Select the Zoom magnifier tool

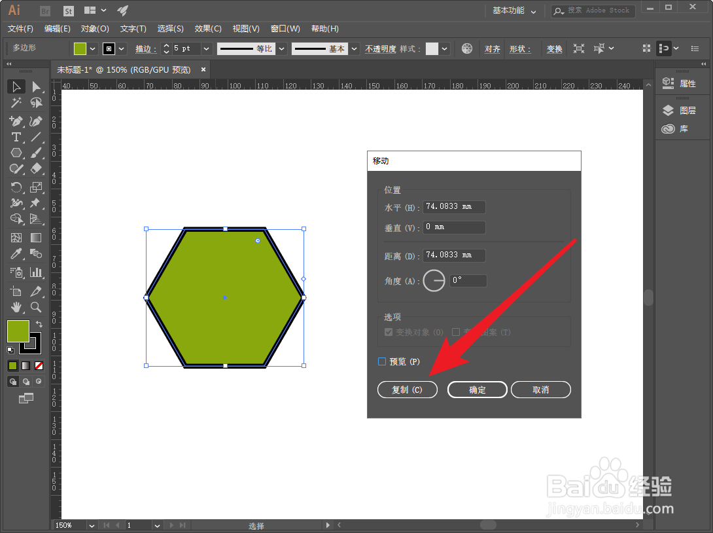point(36,307)
